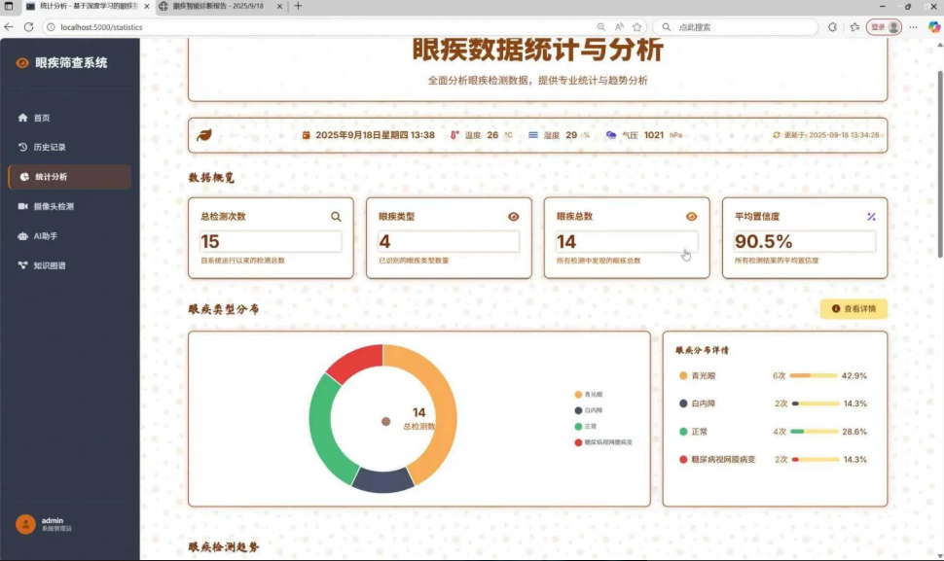Viewport: 944px width, 561px height.
Task: Click the 青光眼 legend entry in chart
Action: point(589,395)
